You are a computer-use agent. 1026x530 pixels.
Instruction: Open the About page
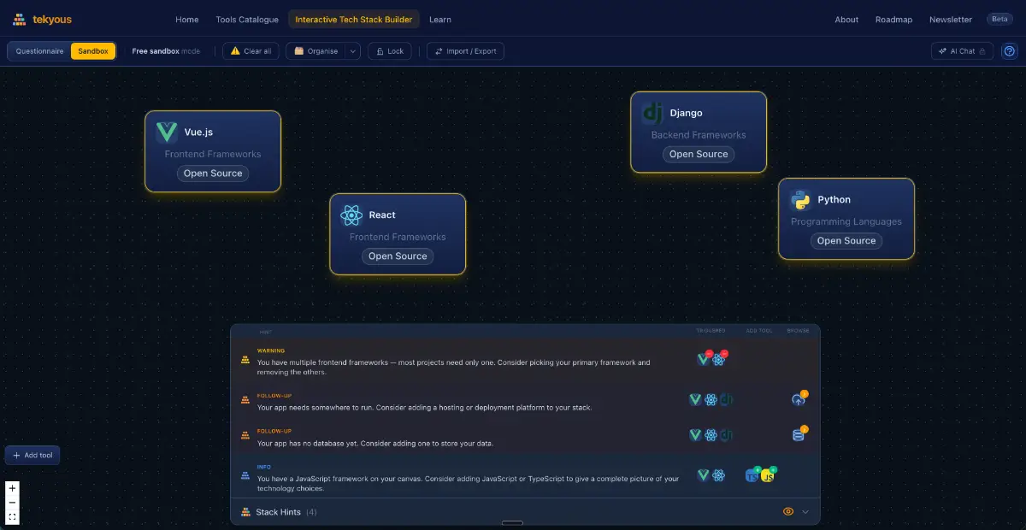846,20
